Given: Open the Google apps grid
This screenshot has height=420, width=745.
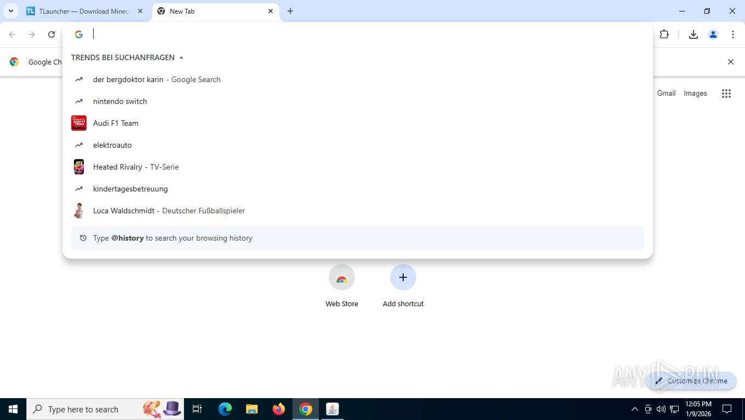Looking at the screenshot, I should (726, 94).
